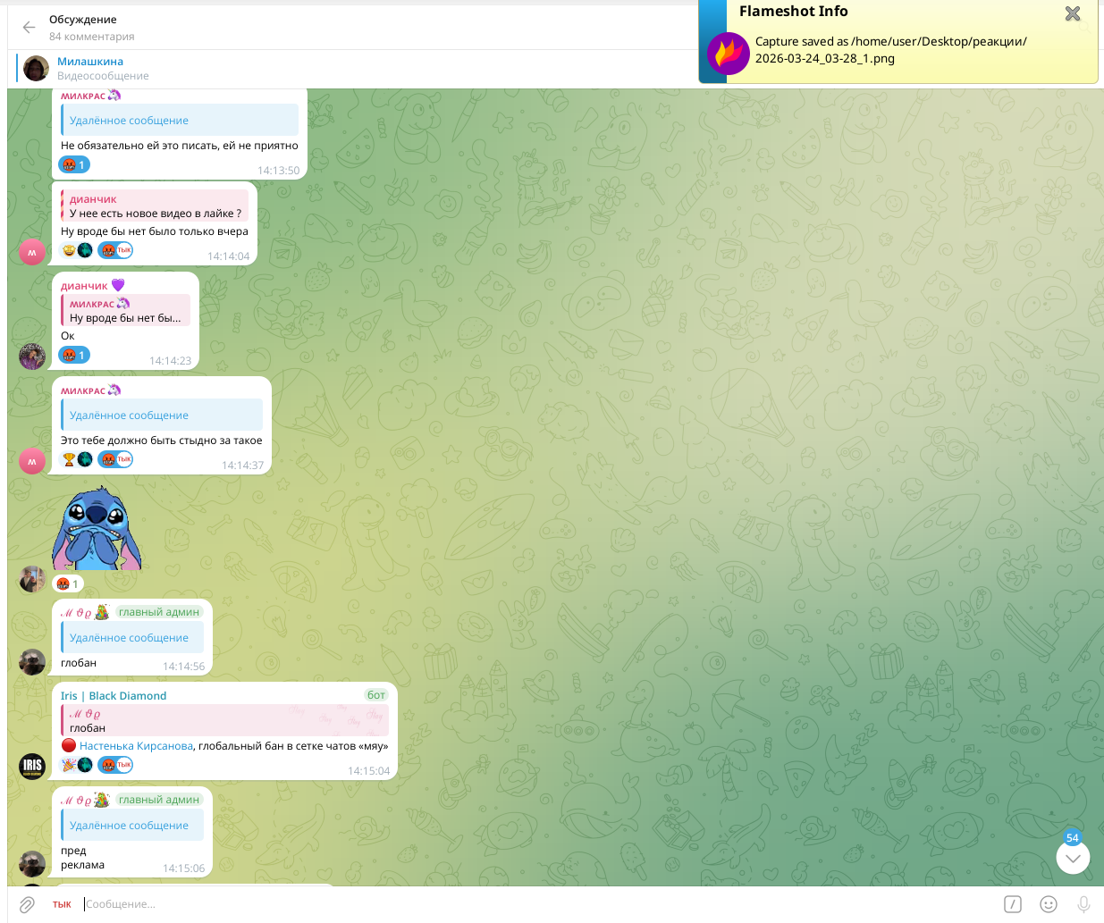Toggle angry reaction on the 'Ок' message
Viewport: 1104px width, 923px height.
[74, 355]
